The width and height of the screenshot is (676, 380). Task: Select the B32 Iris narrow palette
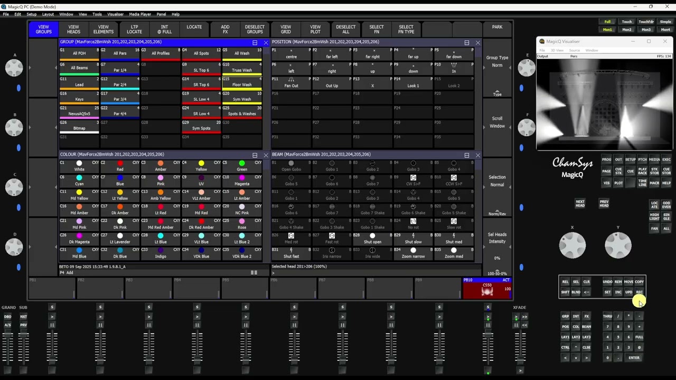(332, 253)
